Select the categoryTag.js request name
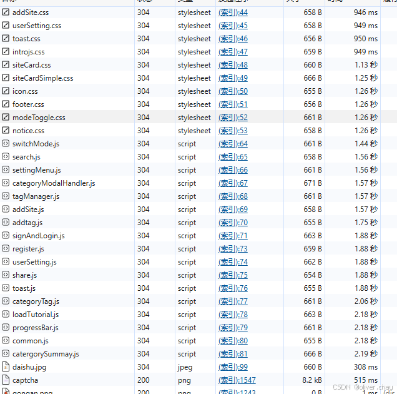 point(36,301)
